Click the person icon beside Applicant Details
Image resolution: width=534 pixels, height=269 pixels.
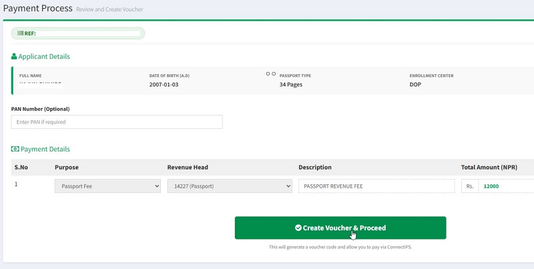pos(14,57)
